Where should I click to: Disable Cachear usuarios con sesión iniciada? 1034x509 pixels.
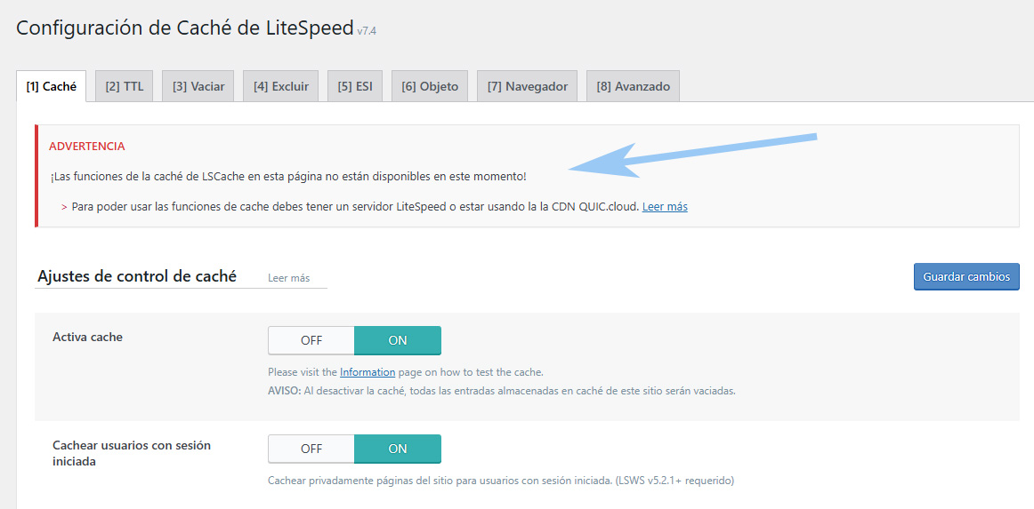tap(311, 449)
